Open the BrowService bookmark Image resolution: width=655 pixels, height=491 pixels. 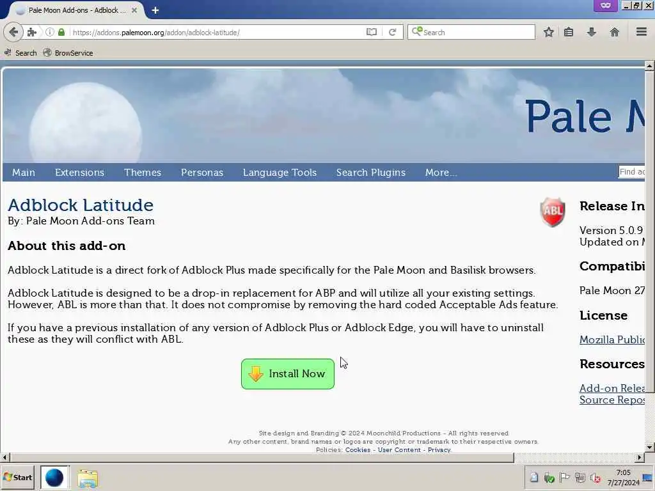click(x=68, y=53)
